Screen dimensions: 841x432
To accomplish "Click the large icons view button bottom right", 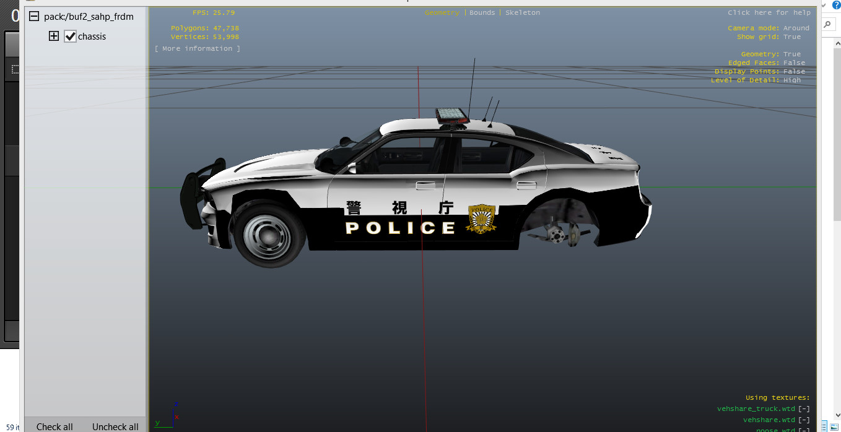I will [834, 427].
